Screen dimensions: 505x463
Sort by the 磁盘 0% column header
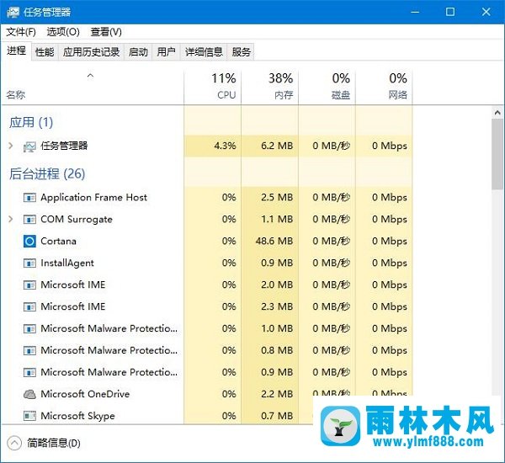tap(327, 87)
